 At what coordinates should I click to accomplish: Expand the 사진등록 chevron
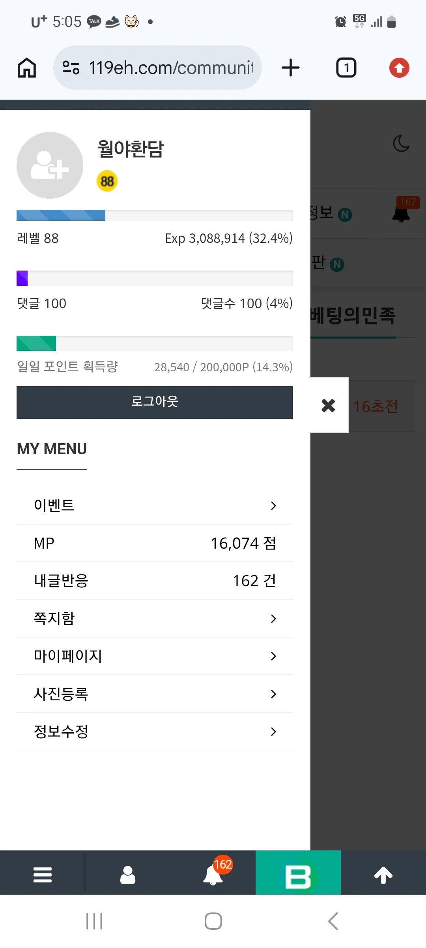[x=273, y=694]
